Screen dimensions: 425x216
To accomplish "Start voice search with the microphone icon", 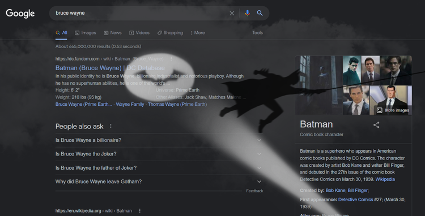I will (x=247, y=13).
